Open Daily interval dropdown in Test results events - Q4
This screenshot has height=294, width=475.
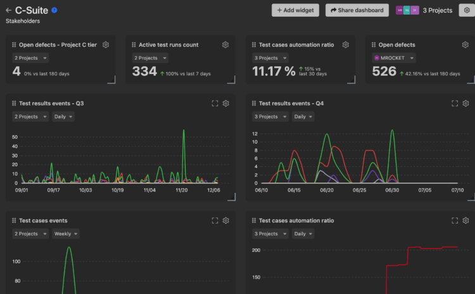(x=303, y=116)
